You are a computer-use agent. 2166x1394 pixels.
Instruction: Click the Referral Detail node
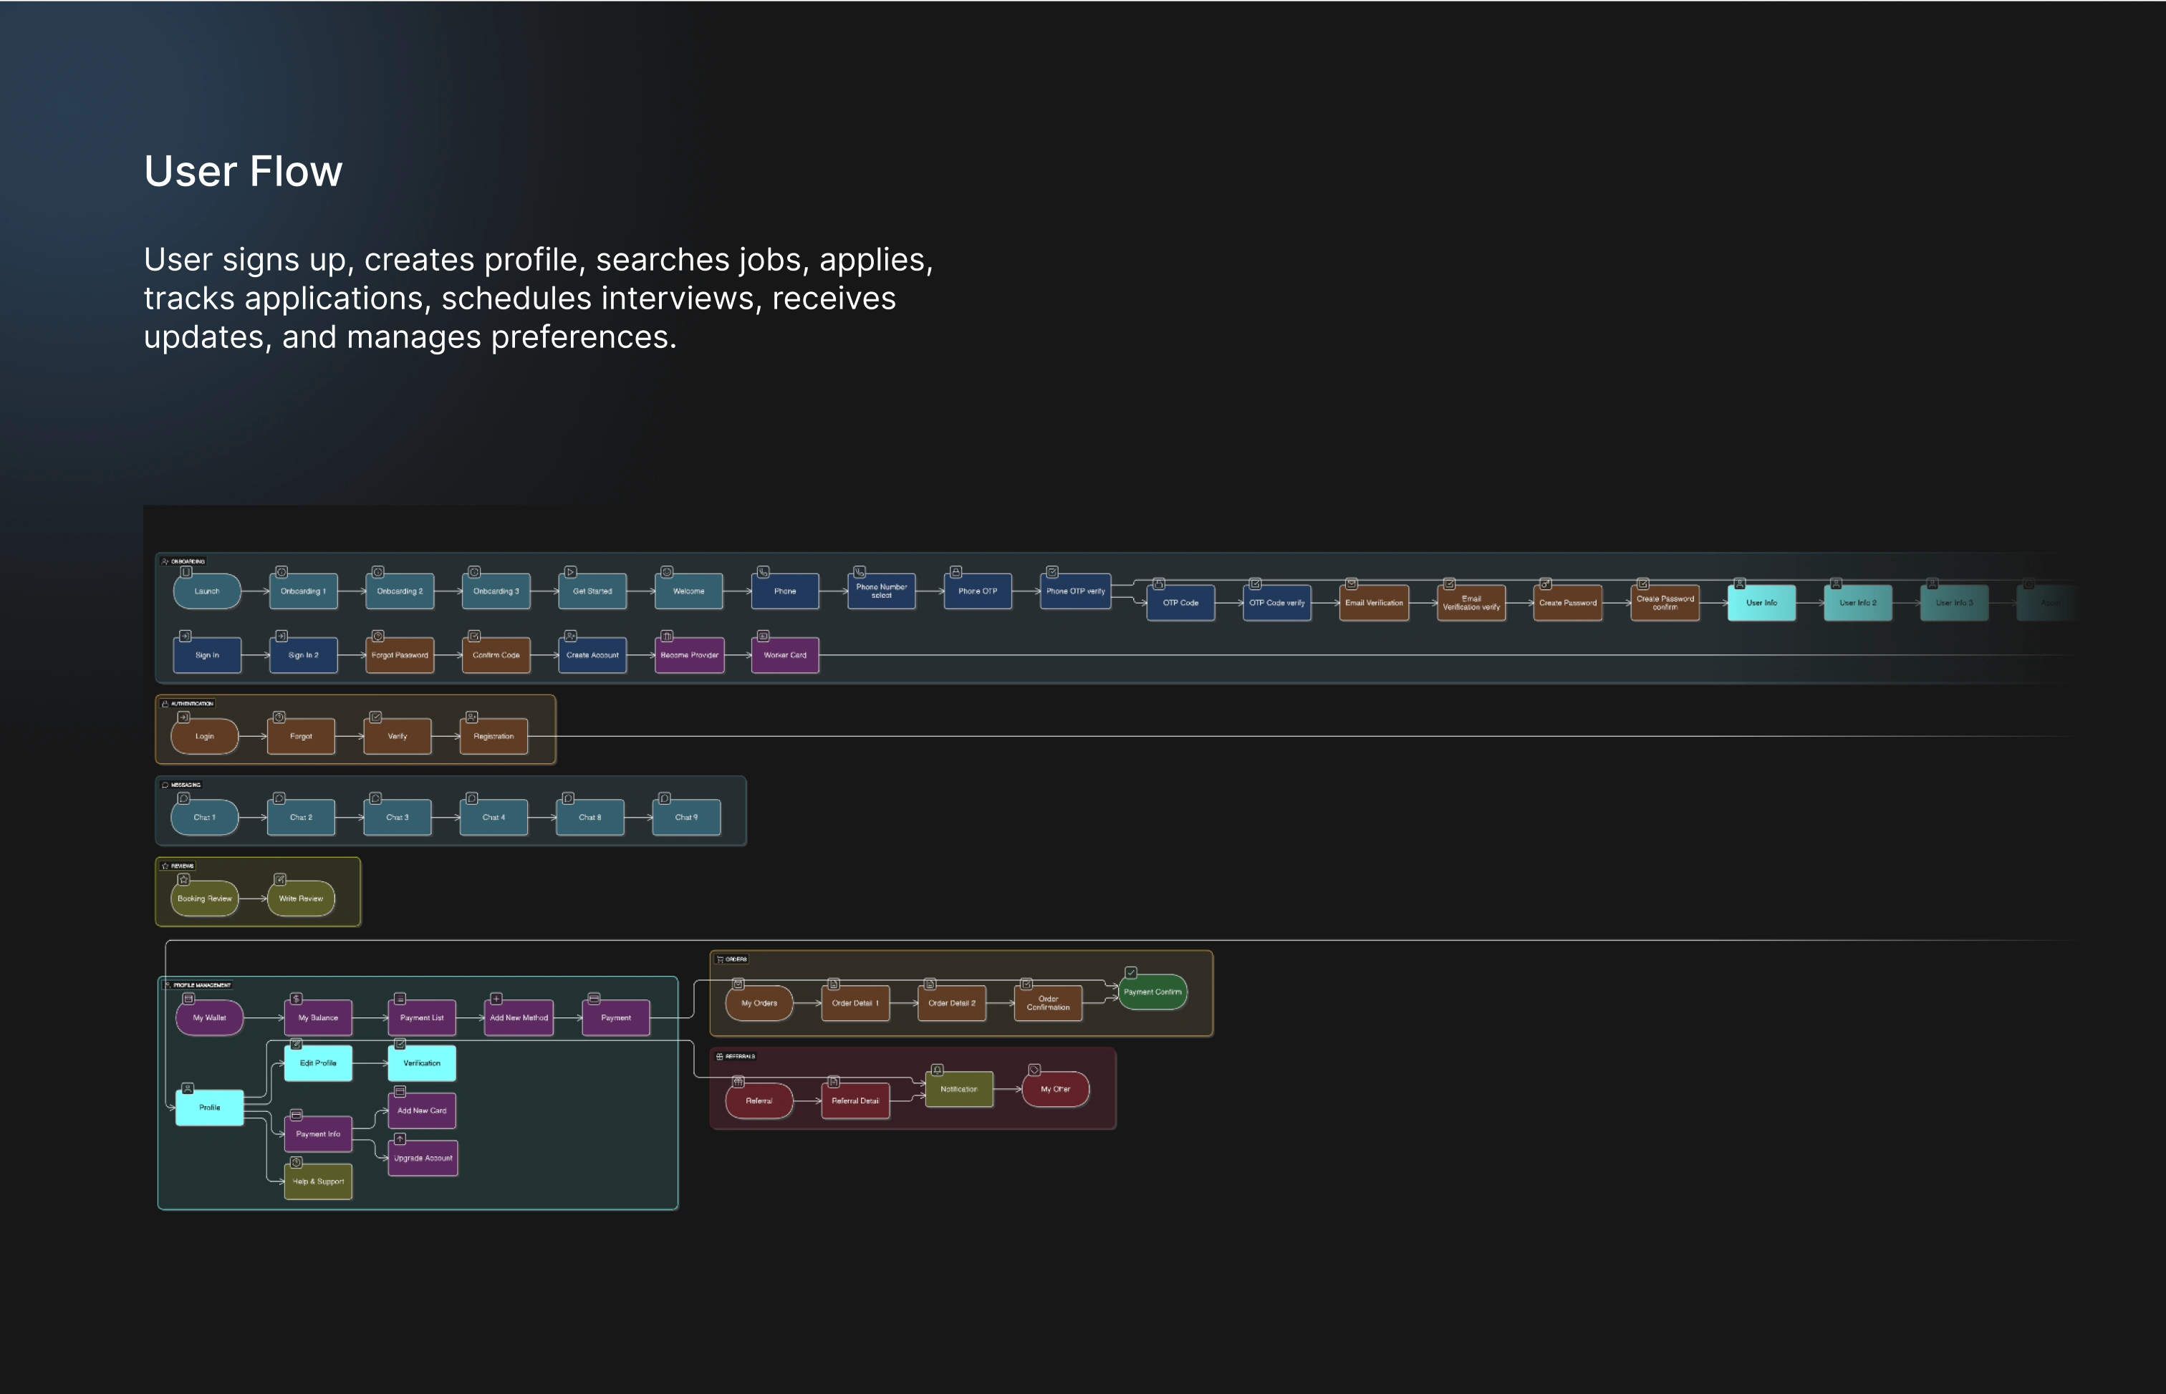(855, 1100)
